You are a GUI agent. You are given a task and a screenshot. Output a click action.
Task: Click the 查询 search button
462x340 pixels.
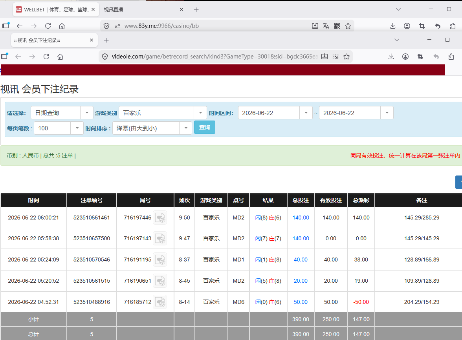(204, 127)
